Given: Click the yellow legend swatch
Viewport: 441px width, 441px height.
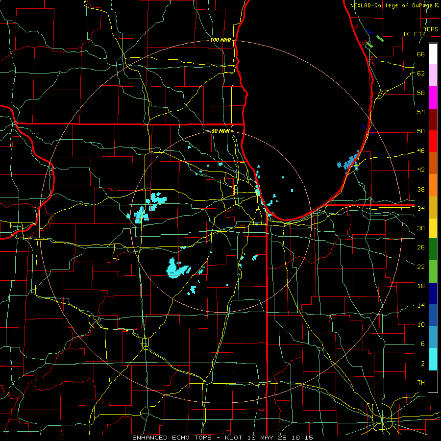Looking at the screenshot, I should tap(433, 228).
